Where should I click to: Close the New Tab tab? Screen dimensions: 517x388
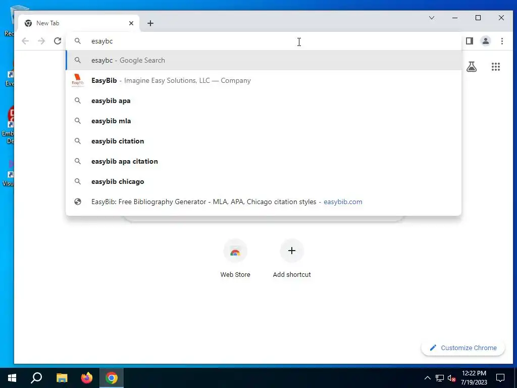pos(131,23)
